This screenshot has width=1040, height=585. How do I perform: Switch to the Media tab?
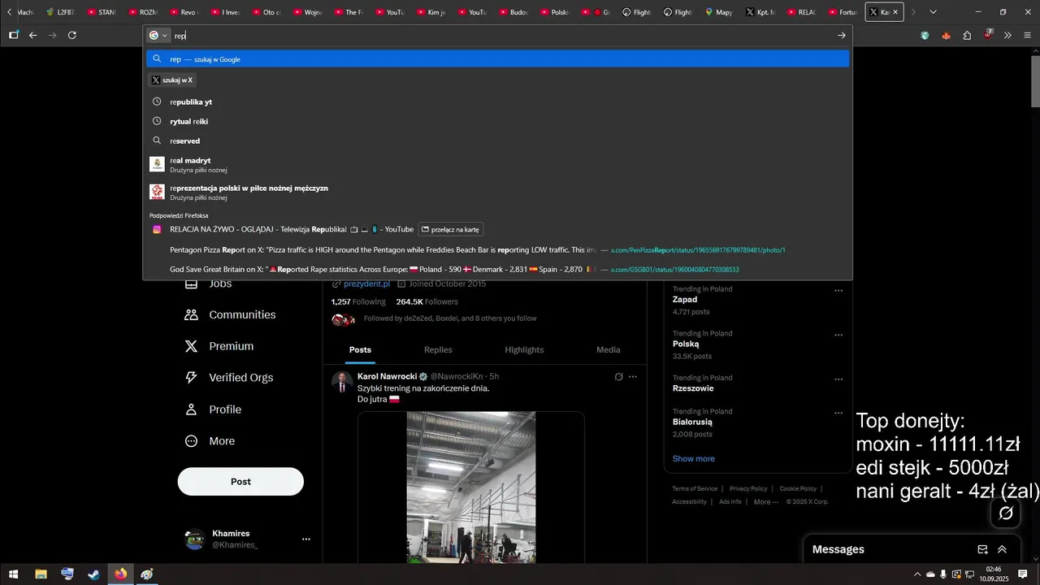click(608, 350)
